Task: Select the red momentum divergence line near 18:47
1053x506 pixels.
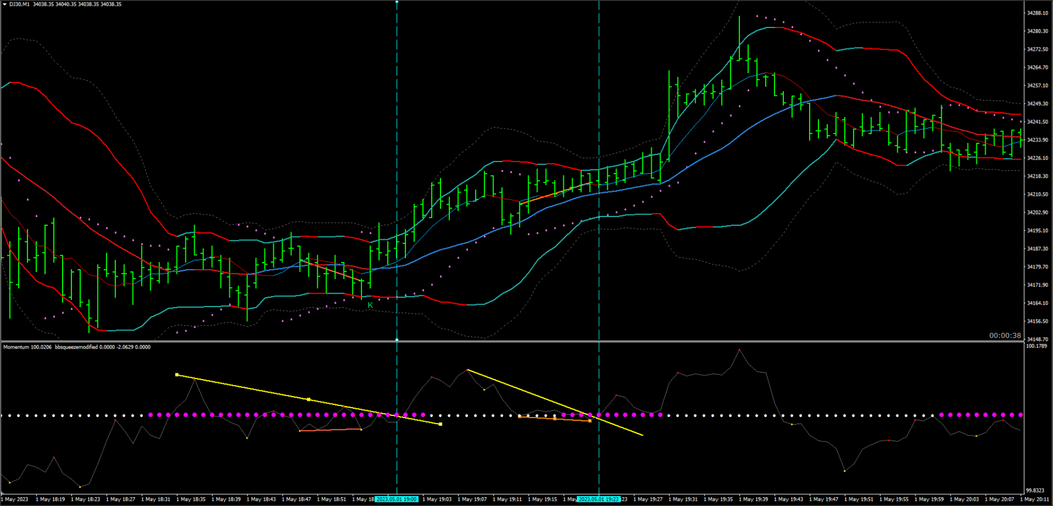Action: coord(331,430)
